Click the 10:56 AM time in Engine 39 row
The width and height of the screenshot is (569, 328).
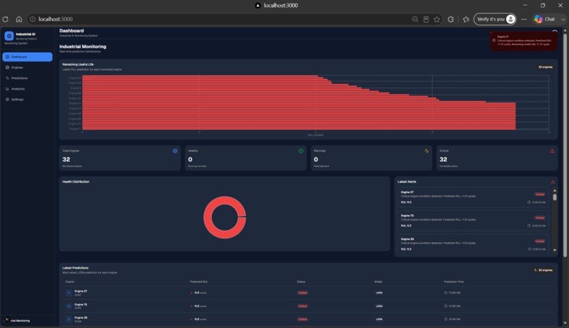455,320
